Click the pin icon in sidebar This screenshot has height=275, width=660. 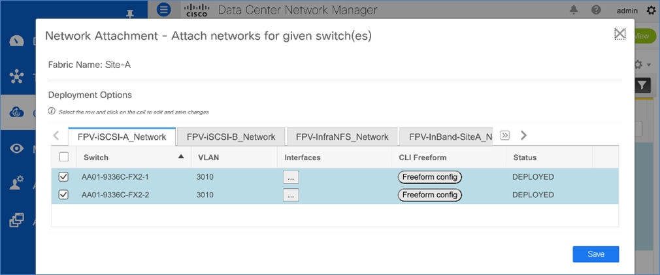(x=131, y=14)
